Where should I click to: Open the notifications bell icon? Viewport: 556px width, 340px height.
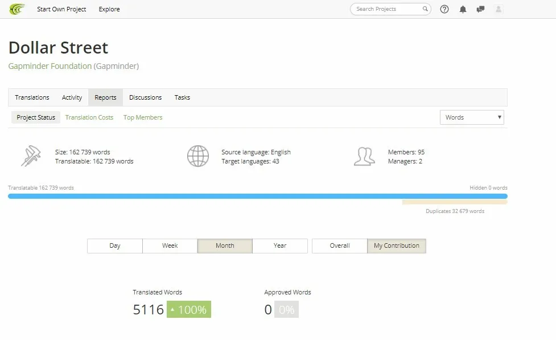pyautogui.click(x=463, y=9)
